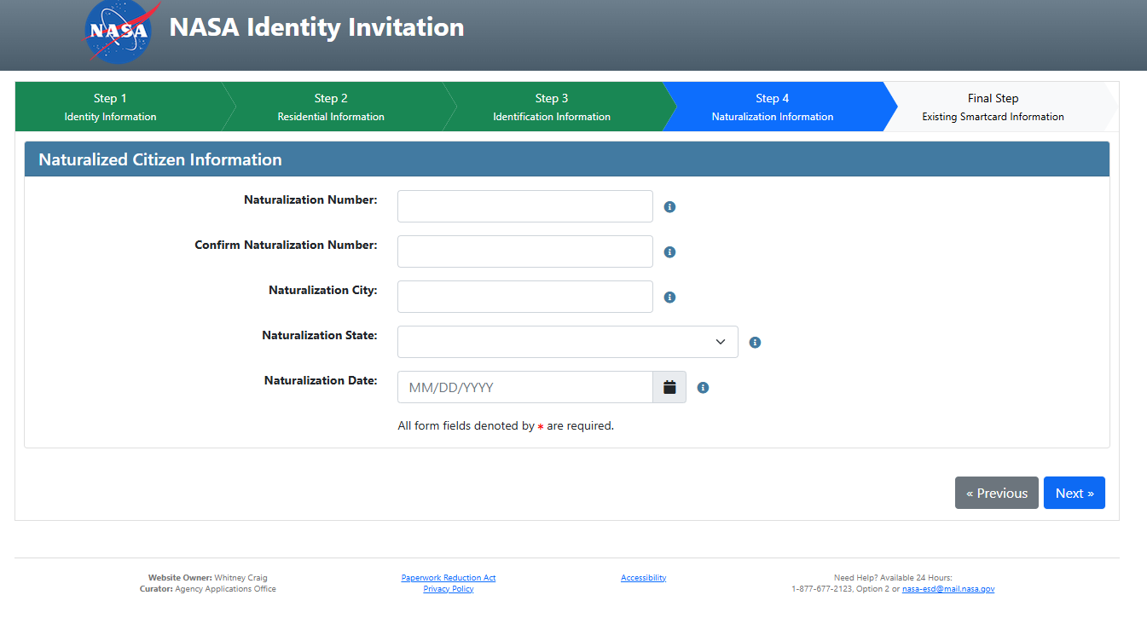Focus the Naturalization City input field
The width and height of the screenshot is (1147, 624).
525,297
